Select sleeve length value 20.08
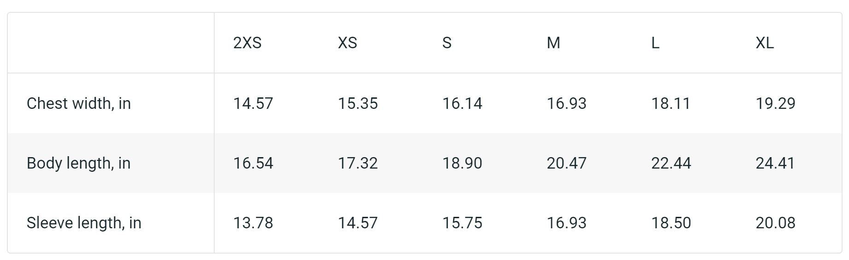 point(775,223)
